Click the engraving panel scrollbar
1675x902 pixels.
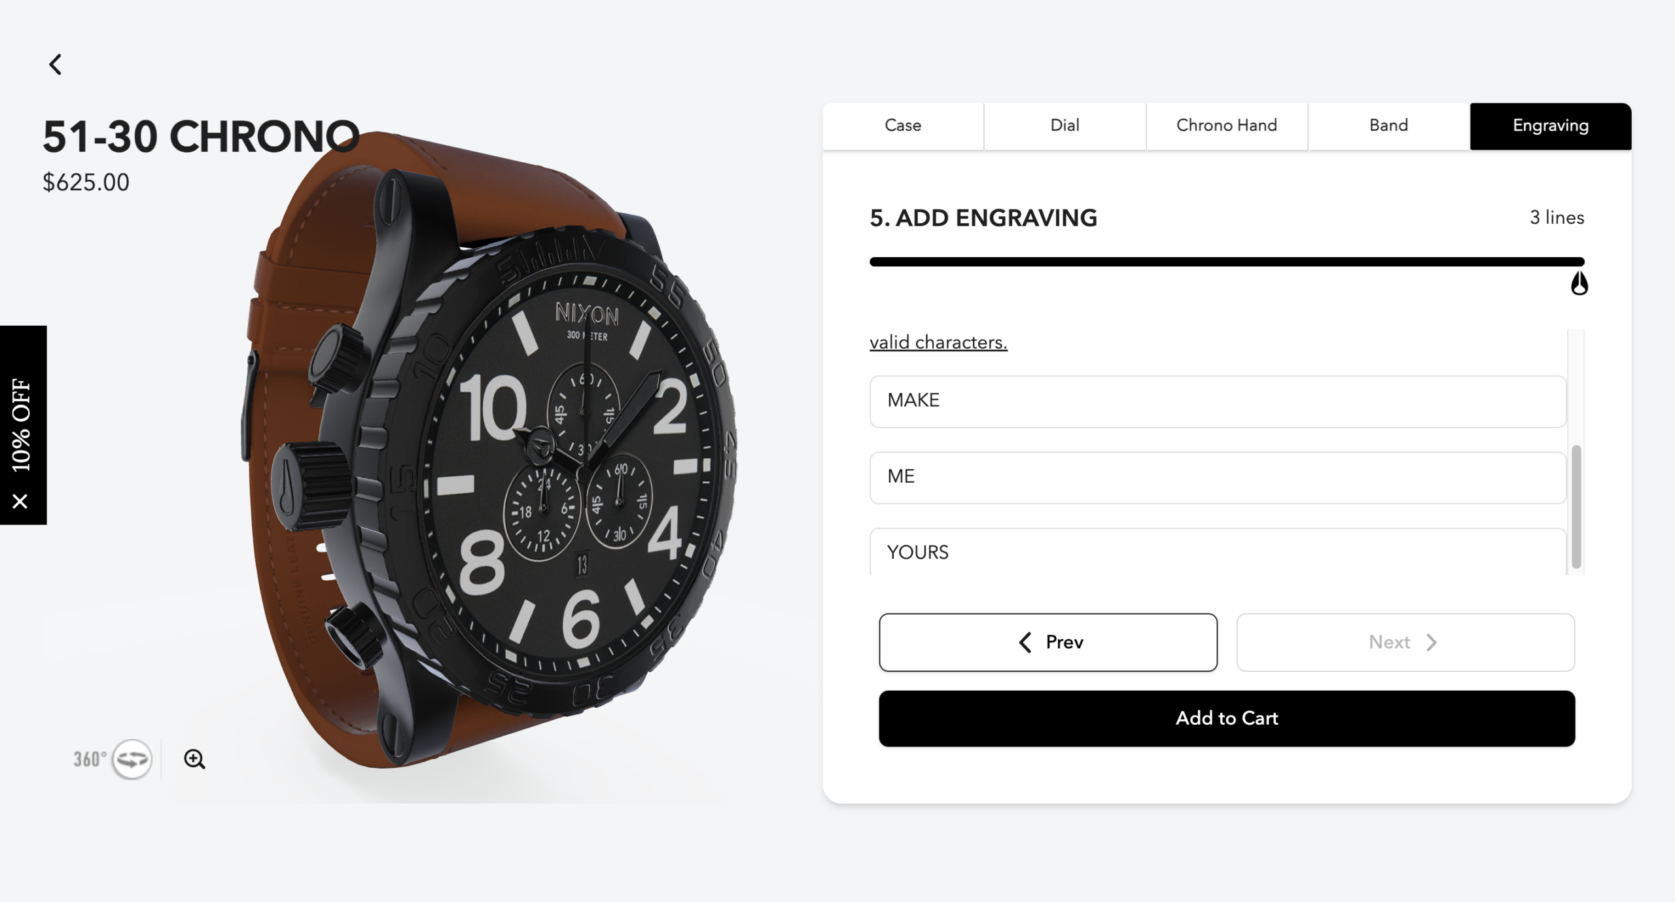click(1576, 507)
